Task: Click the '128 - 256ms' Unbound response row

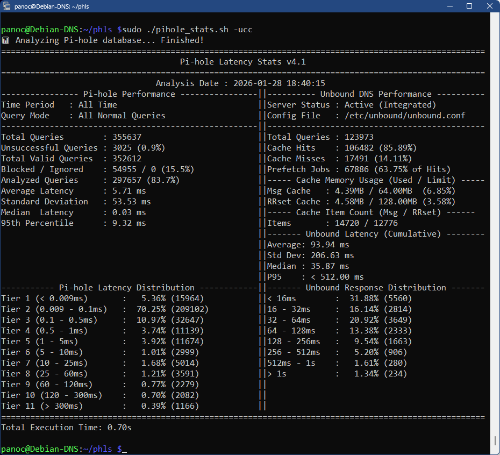Action: (340, 342)
